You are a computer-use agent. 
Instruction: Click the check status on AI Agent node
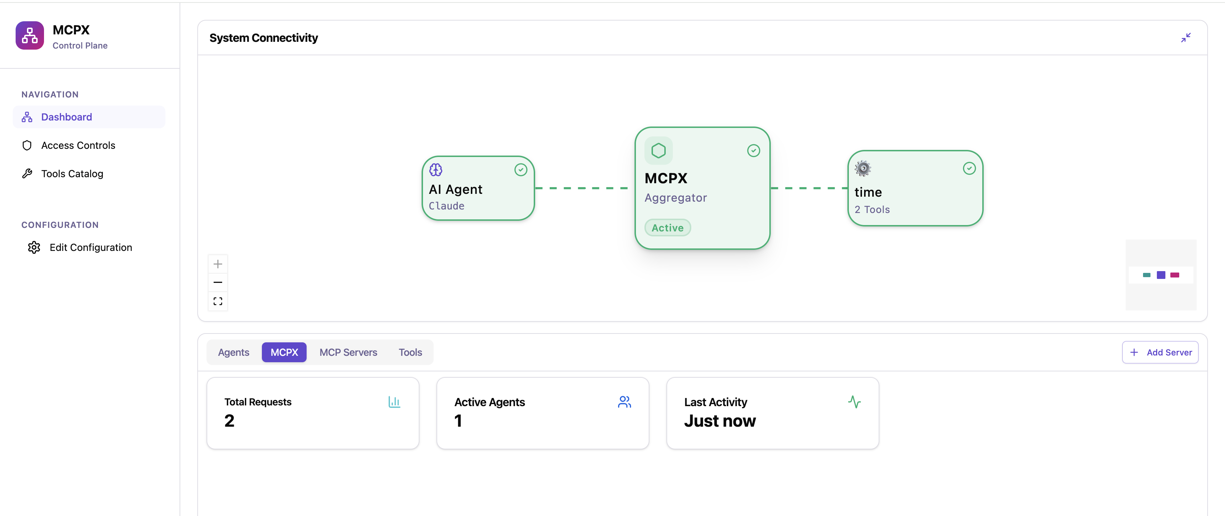(x=521, y=169)
